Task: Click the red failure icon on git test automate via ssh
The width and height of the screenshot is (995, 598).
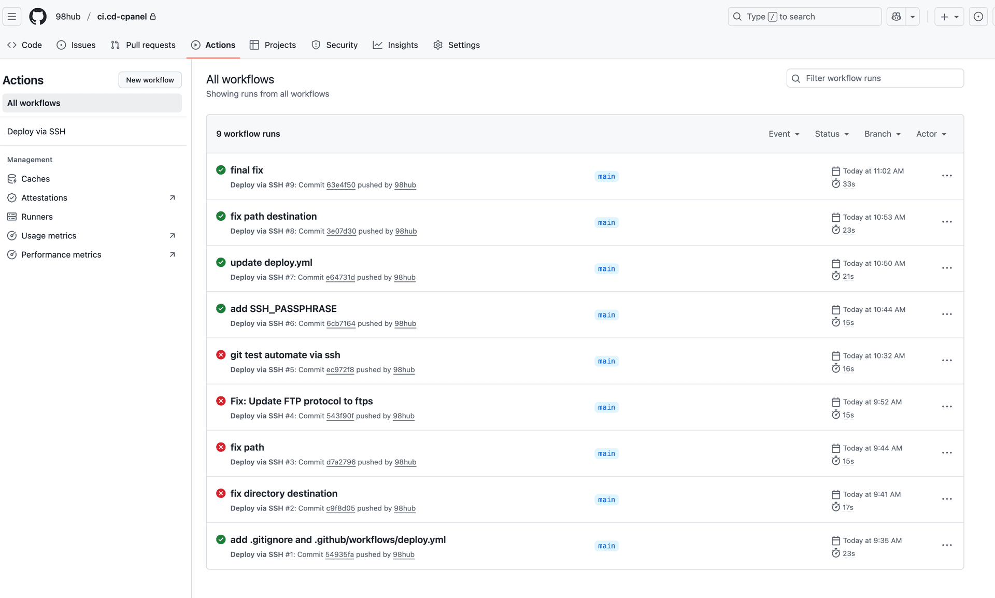Action: point(221,354)
